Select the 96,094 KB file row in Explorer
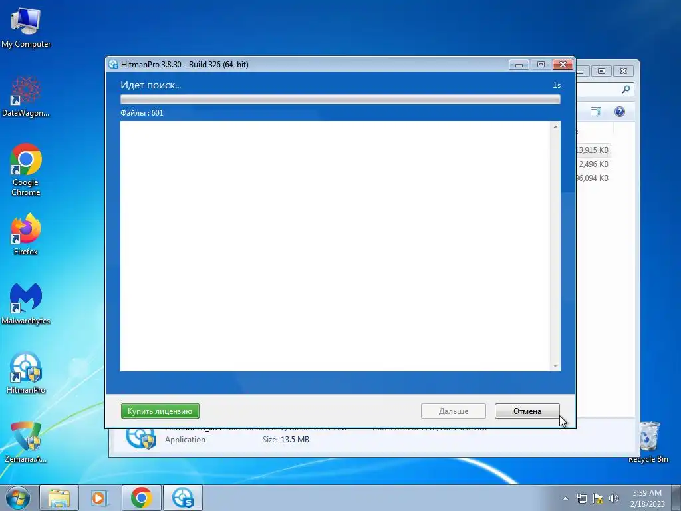 [593, 178]
